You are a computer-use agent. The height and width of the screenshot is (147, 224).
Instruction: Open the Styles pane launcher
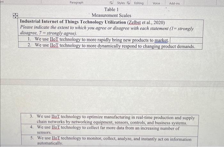click(128, 3)
